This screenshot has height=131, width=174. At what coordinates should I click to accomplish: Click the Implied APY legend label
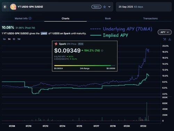(x=116, y=35)
